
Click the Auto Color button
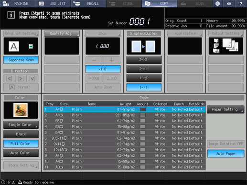coord(21,153)
